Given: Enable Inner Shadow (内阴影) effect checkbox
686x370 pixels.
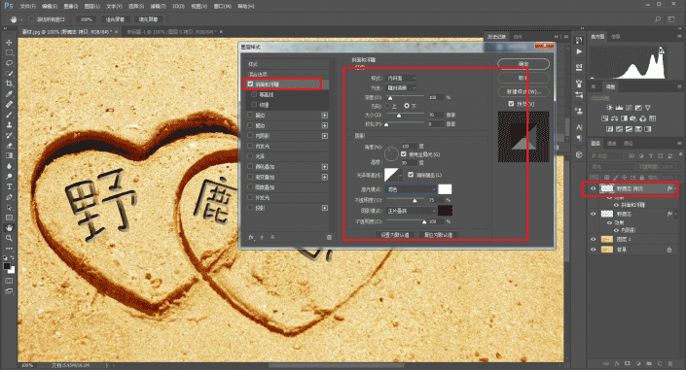Looking at the screenshot, I should tap(250, 136).
